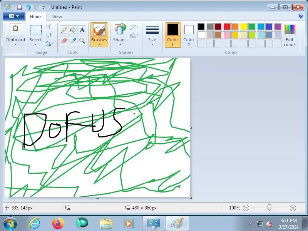Screen dimensions: 308x231
Task: Open the Paint file menu button
Action: tap(14, 16)
